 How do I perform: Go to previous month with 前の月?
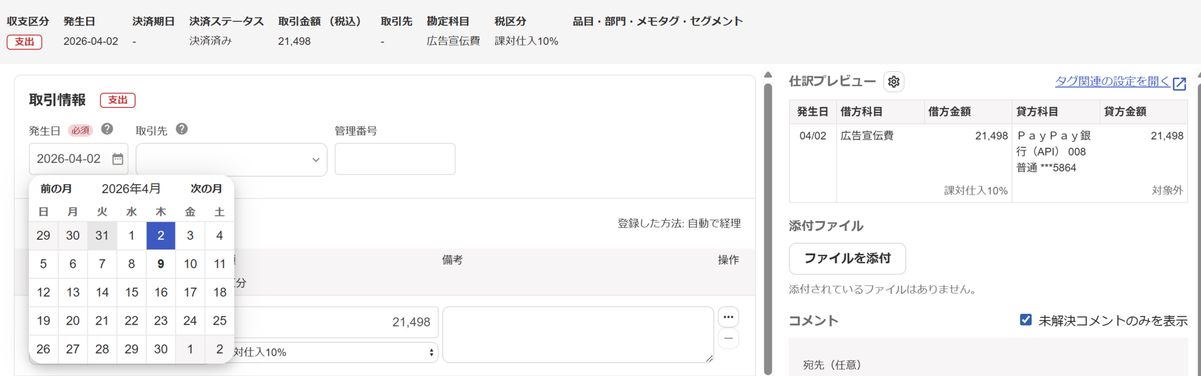(x=56, y=188)
